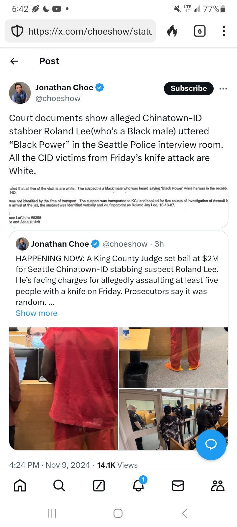Tap Android recent apps button
Screen dimensions: 237x527
(52, 513)
